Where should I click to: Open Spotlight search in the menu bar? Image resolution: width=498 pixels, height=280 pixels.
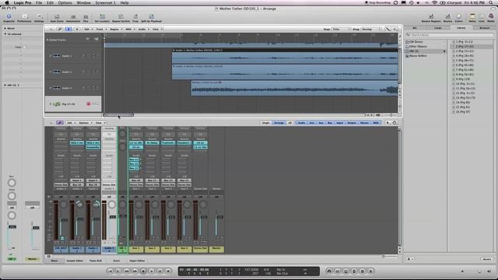(491, 2)
